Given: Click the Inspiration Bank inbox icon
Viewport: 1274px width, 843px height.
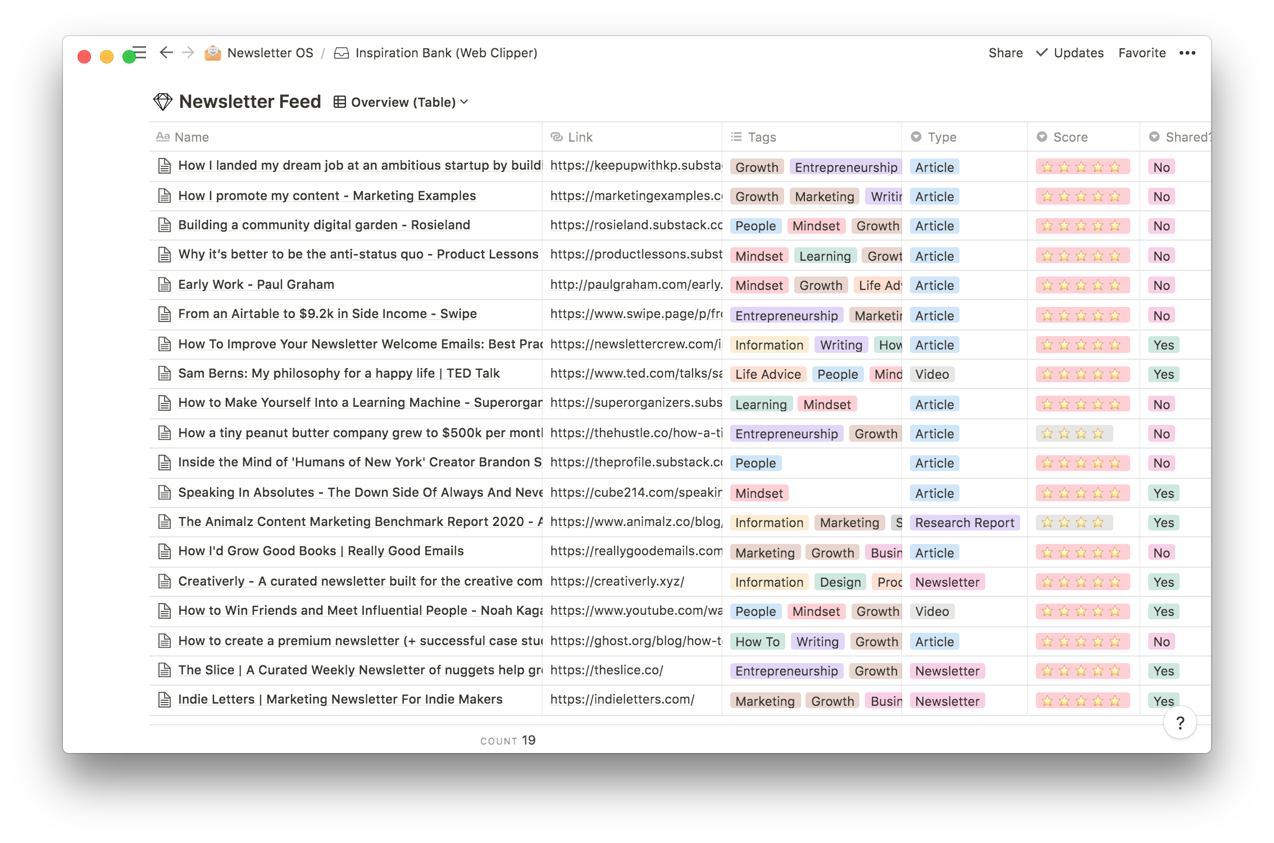Looking at the screenshot, I should coord(341,53).
